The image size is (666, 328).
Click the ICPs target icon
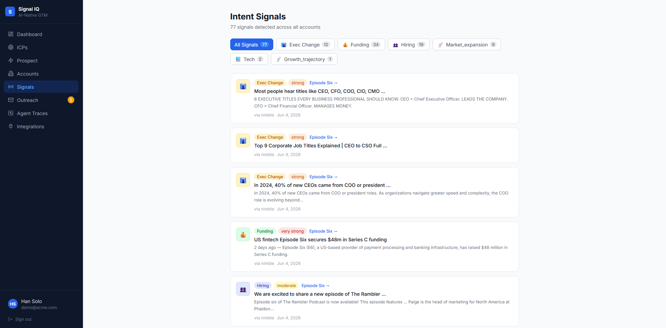click(x=11, y=47)
